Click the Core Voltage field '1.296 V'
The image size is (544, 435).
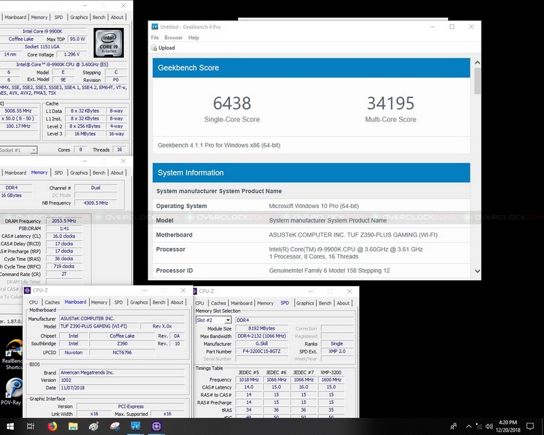71,54
